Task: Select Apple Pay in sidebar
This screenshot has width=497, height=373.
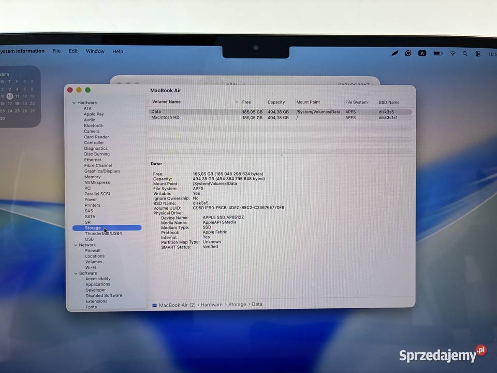Action: coord(94,114)
